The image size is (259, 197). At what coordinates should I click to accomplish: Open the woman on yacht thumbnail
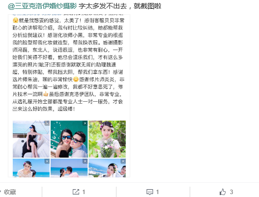pyautogui.click(x=31, y=139)
